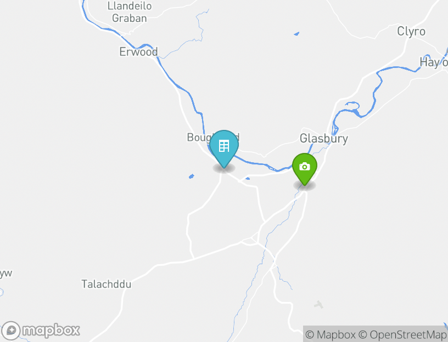Click the Glasbury place label
Viewport: 448px width, 342px height.
pos(324,139)
